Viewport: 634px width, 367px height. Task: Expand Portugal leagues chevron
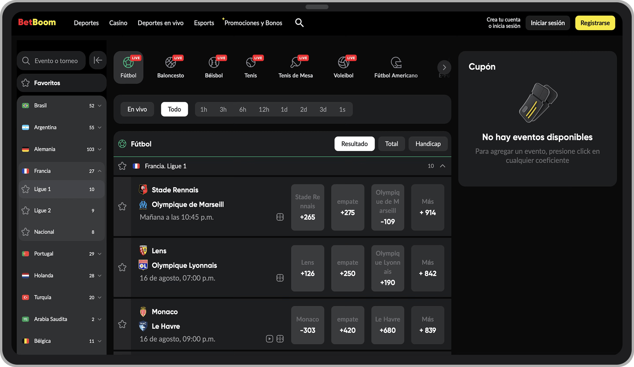click(100, 253)
